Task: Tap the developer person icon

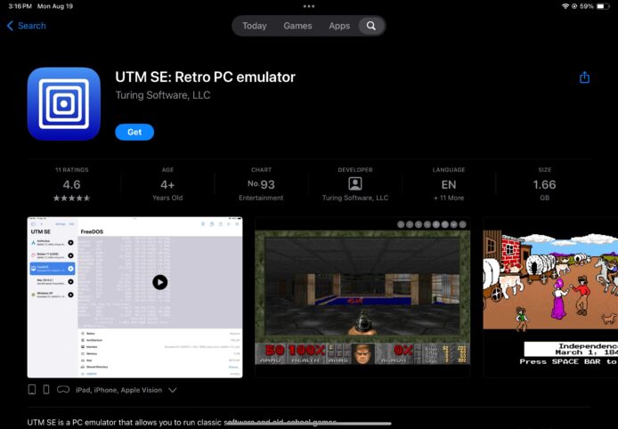Action: click(x=355, y=184)
